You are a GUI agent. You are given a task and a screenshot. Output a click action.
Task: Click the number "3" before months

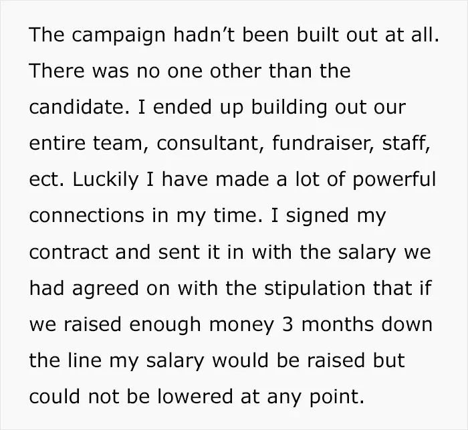pyautogui.click(x=287, y=324)
